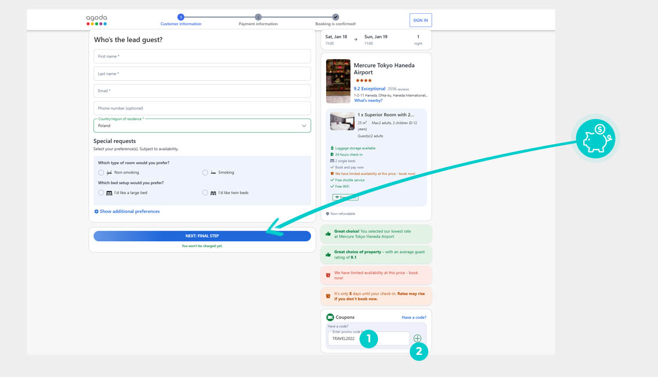This screenshot has width=658, height=377.
Task: Click the promo code field containing TRAVEL2022
Action: (368, 338)
